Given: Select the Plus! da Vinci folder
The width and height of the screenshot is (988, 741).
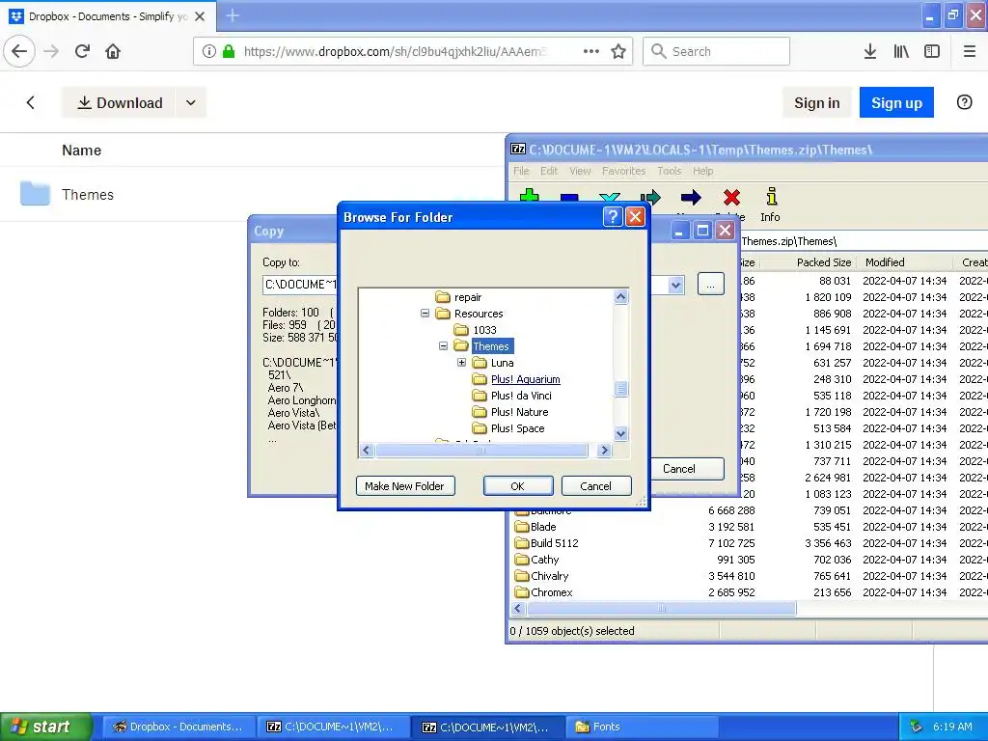Looking at the screenshot, I should coord(520,395).
